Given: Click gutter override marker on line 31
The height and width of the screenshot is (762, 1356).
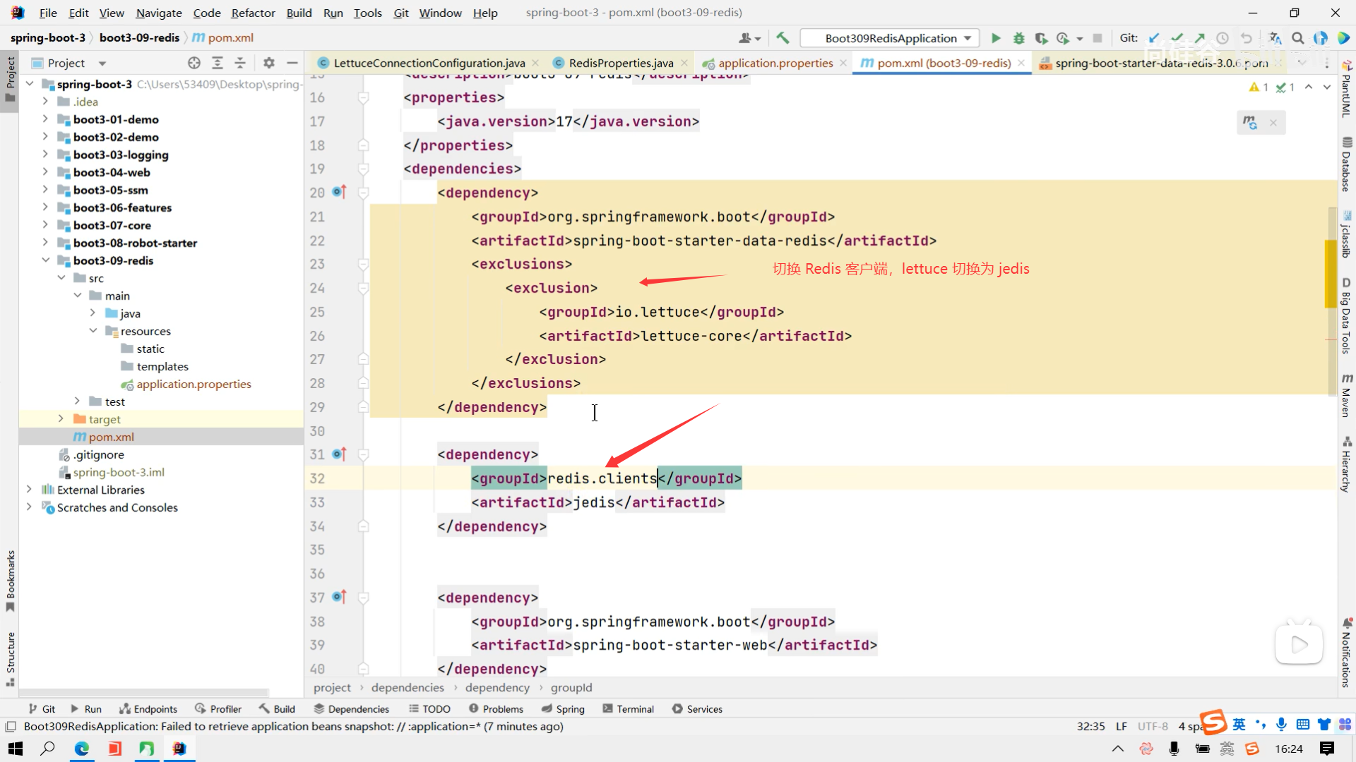Looking at the screenshot, I should click(x=339, y=454).
